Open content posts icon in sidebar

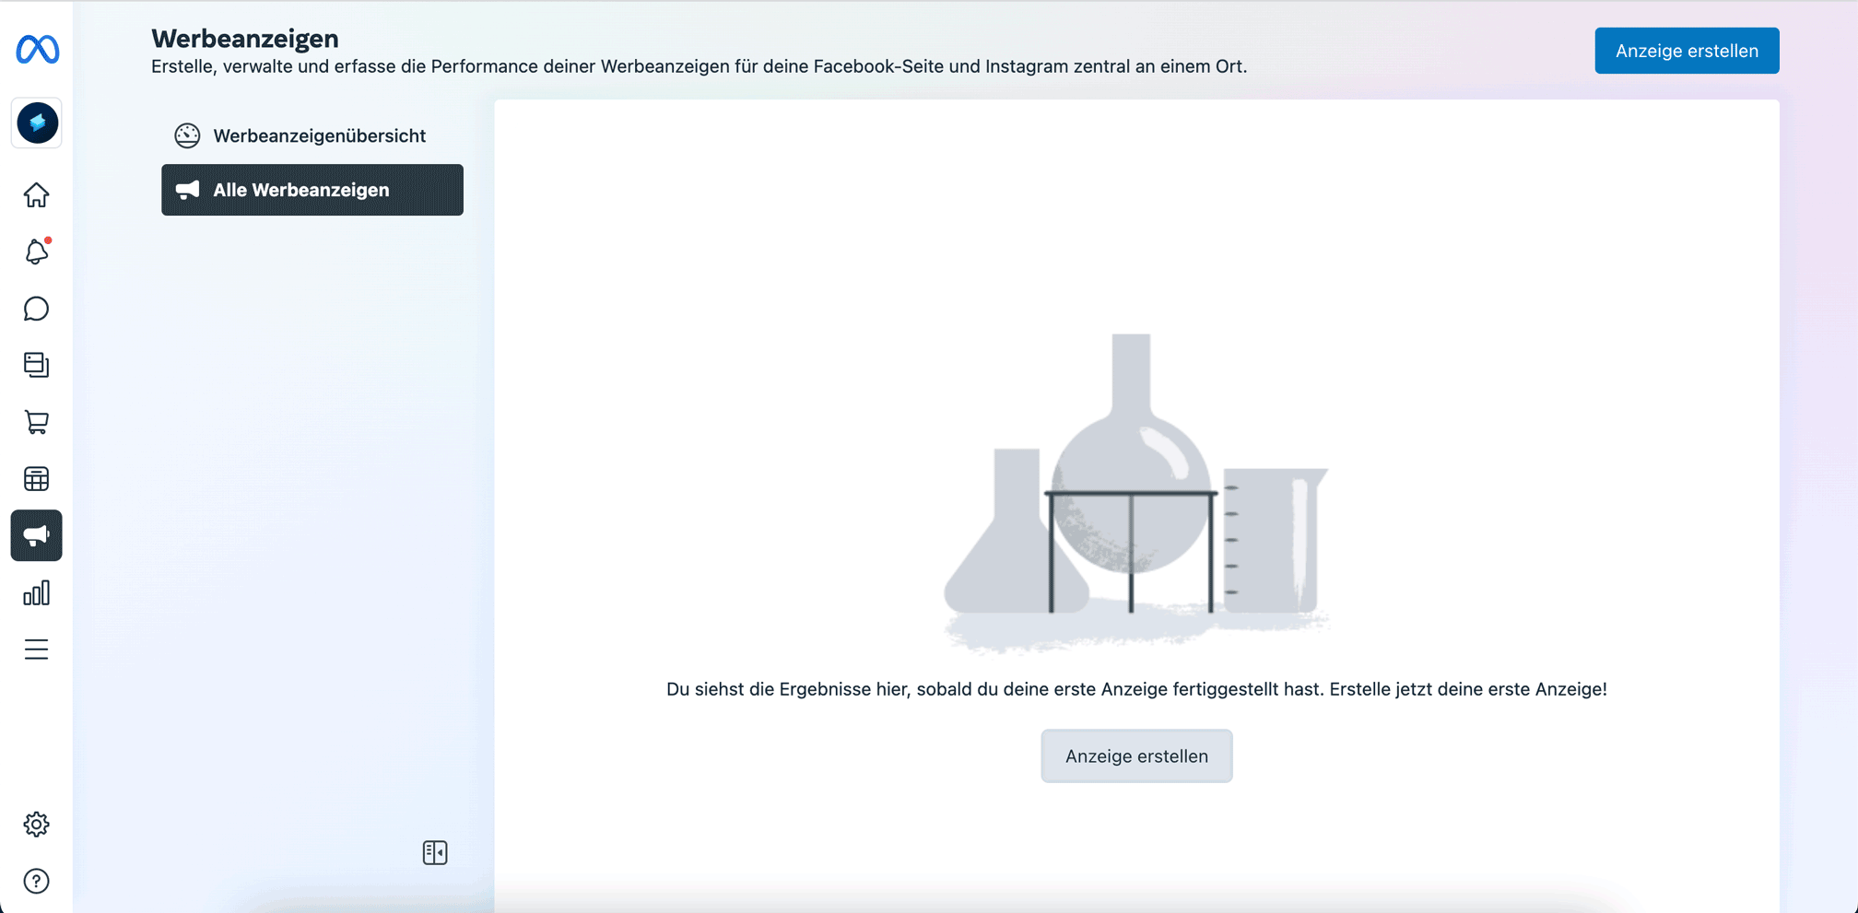(37, 365)
